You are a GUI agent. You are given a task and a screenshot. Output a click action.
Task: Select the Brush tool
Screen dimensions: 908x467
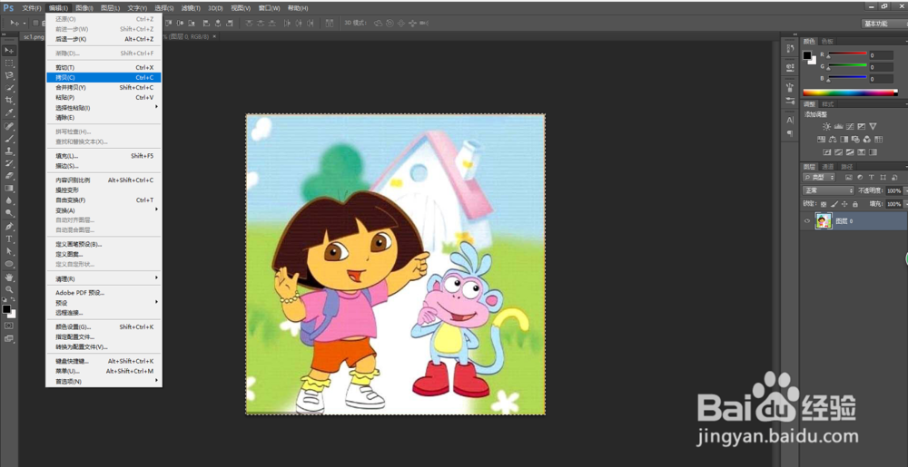[9, 139]
